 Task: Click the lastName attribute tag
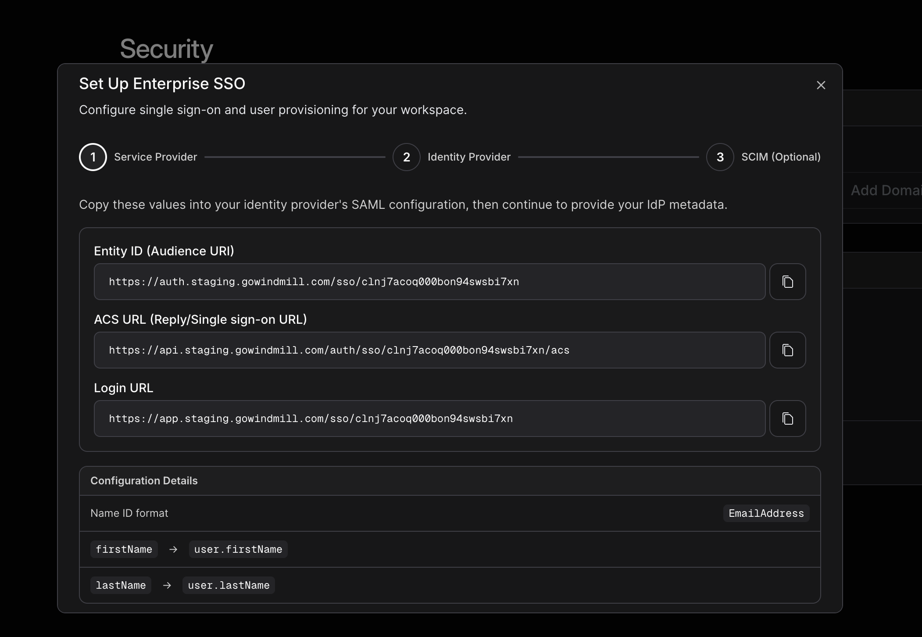121,585
